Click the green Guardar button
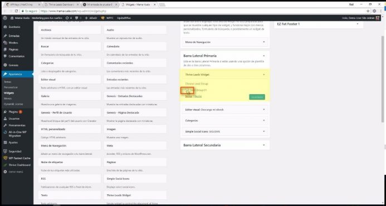This screenshot has width=386, height=206. (x=257, y=97)
